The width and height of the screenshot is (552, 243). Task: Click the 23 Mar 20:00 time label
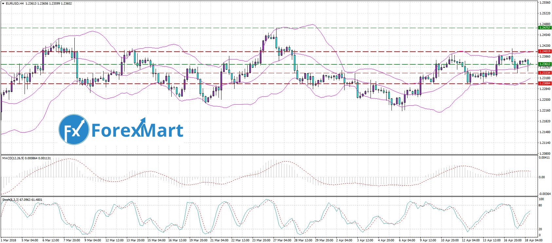point(261,240)
